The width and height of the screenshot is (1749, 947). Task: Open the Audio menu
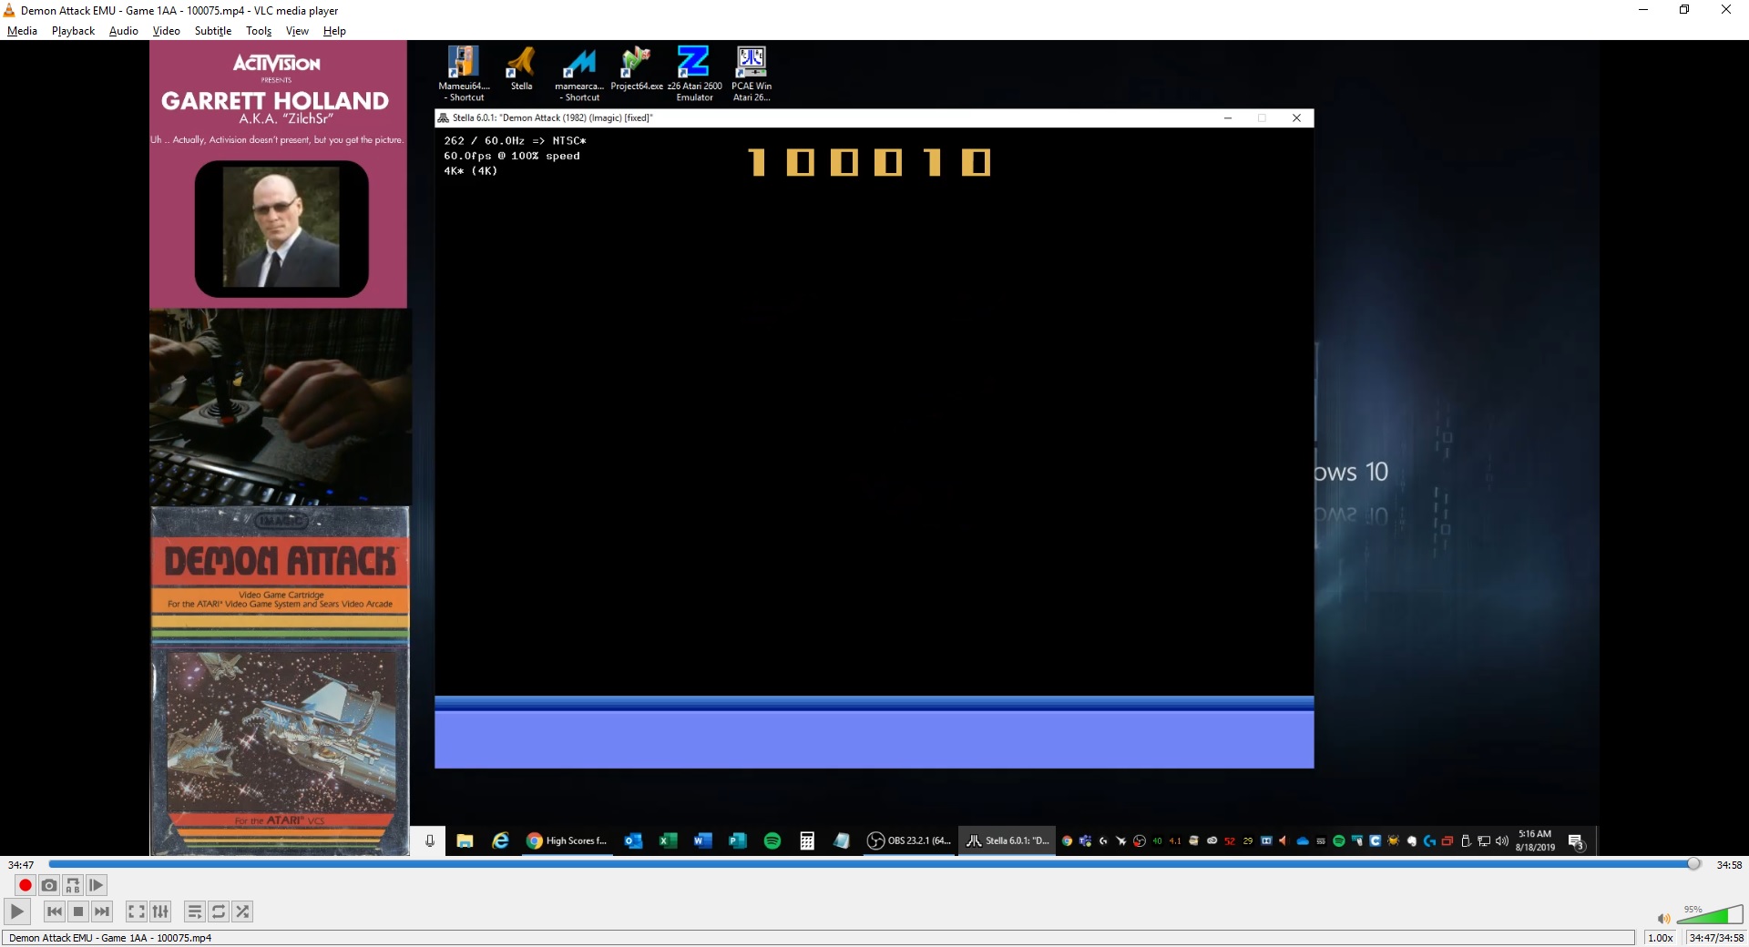click(x=124, y=31)
